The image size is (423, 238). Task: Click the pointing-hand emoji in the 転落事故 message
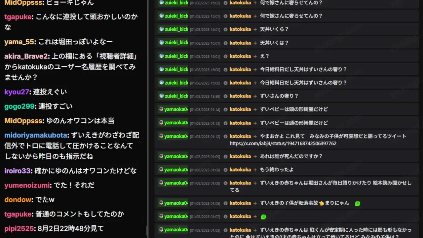coord(321,203)
